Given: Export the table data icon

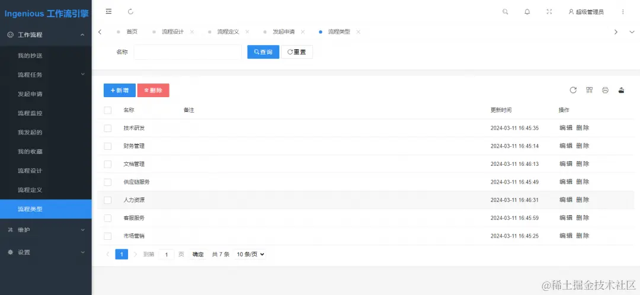Looking at the screenshot, I should click(x=621, y=90).
